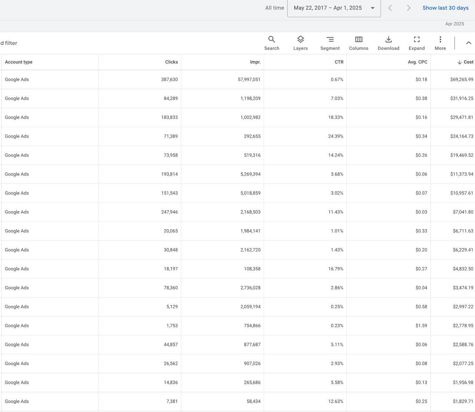Sort by Impr. column header
The height and width of the screenshot is (412, 475).
point(255,62)
